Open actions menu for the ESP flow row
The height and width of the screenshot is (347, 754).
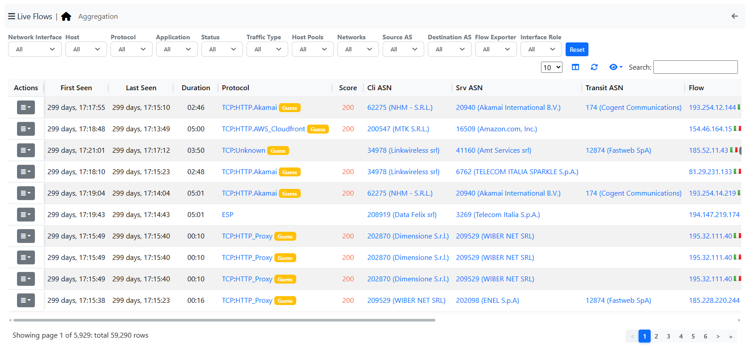pos(26,215)
